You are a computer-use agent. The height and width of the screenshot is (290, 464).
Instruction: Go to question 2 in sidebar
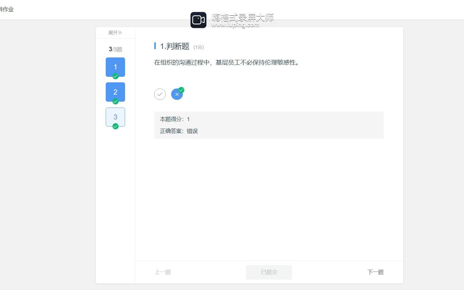point(115,92)
